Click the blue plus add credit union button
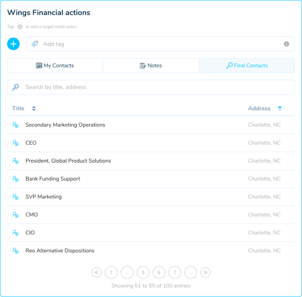 13,44
